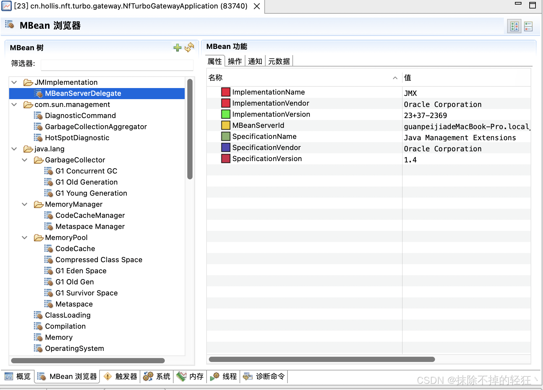Switch to the 操作 (Operations) tab
The width and height of the screenshot is (543, 390).
coord(235,61)
